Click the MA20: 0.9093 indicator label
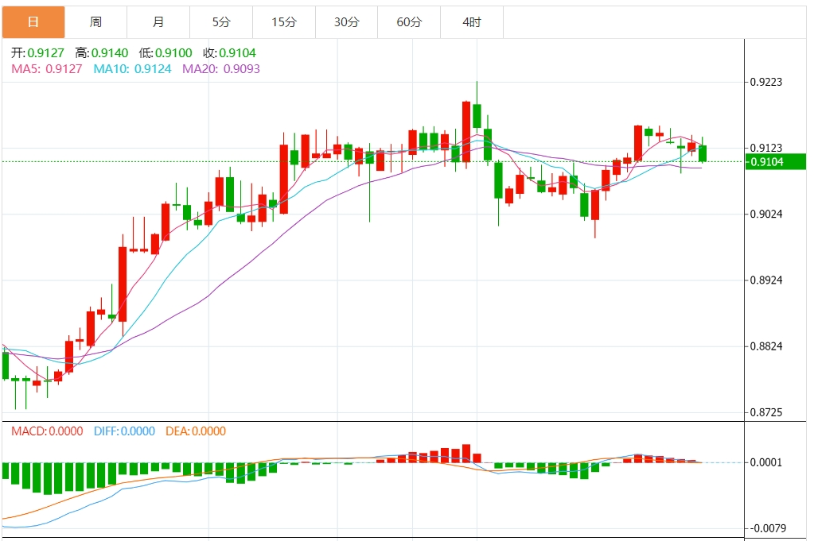This screenshot has height=541, width=814. (221, 69)
